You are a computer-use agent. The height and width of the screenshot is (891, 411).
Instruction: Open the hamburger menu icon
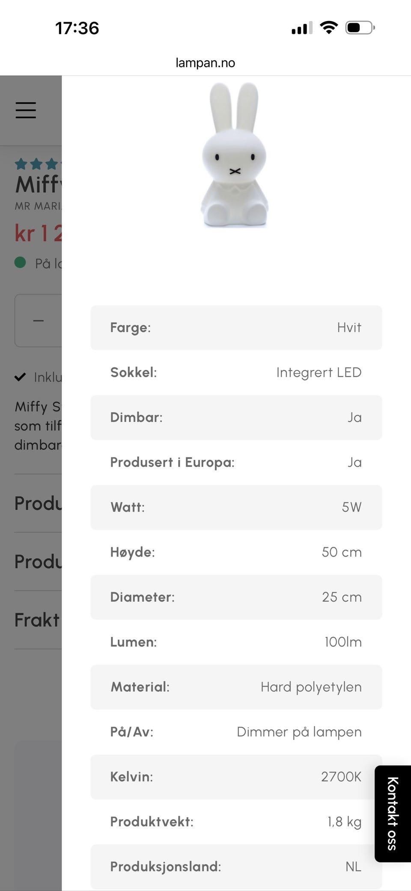pyautogui.click(x=26, y=110)
